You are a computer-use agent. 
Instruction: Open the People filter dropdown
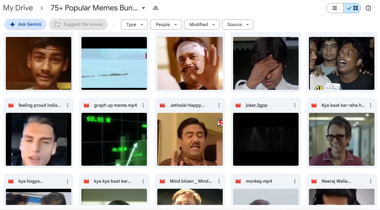point(166,25)
